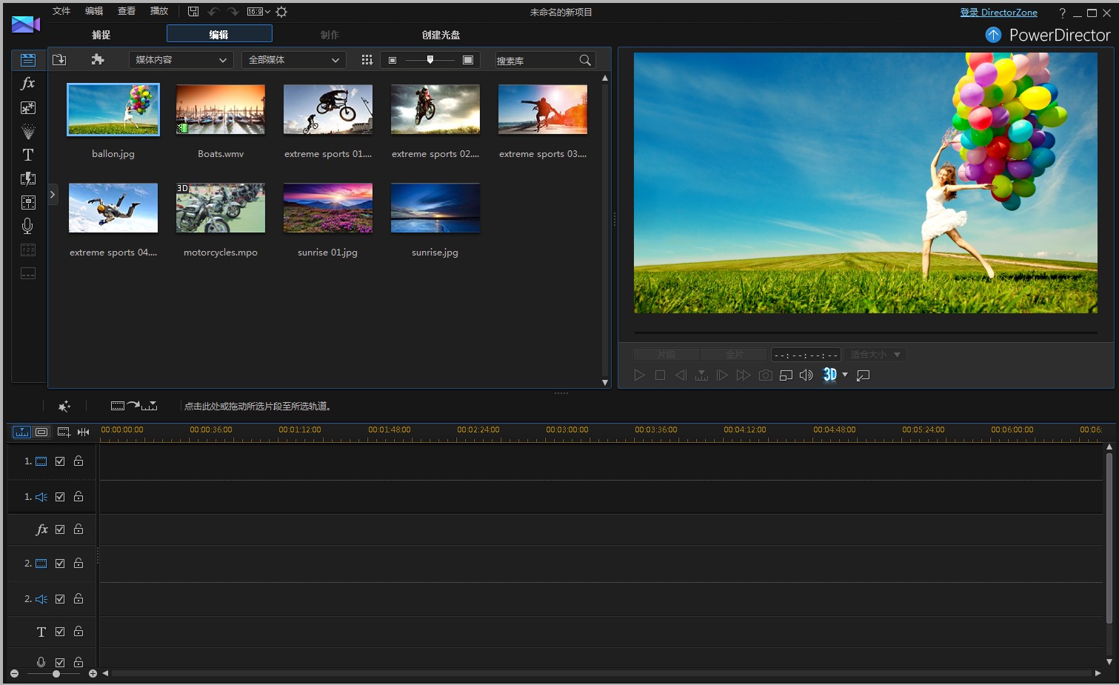Open the Effects room (fx) in sidebar
1119x685 pixels.
[27, 84]
